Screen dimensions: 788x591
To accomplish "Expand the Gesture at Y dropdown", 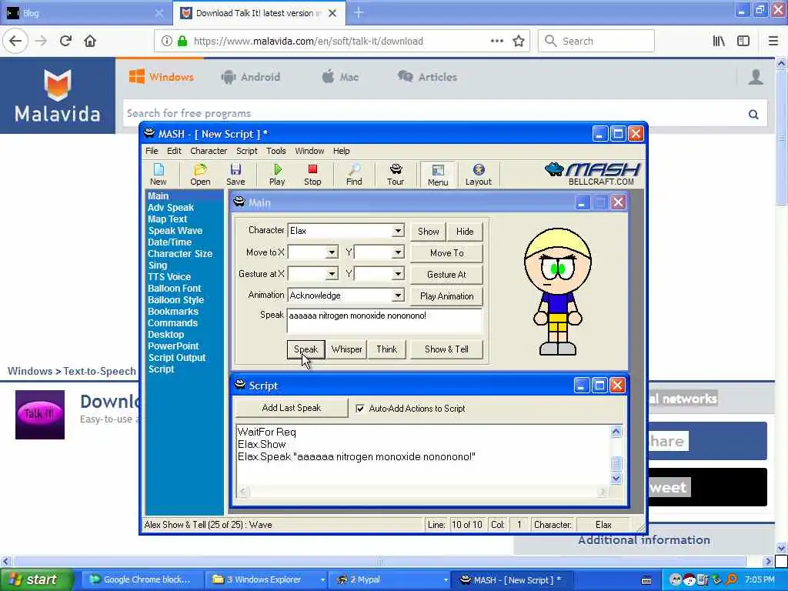I will (398, 274).
